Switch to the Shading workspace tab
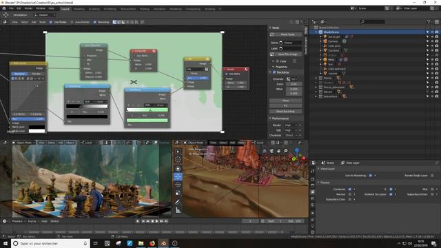Viewport: 441px width, 248px height. coord(145,9)
